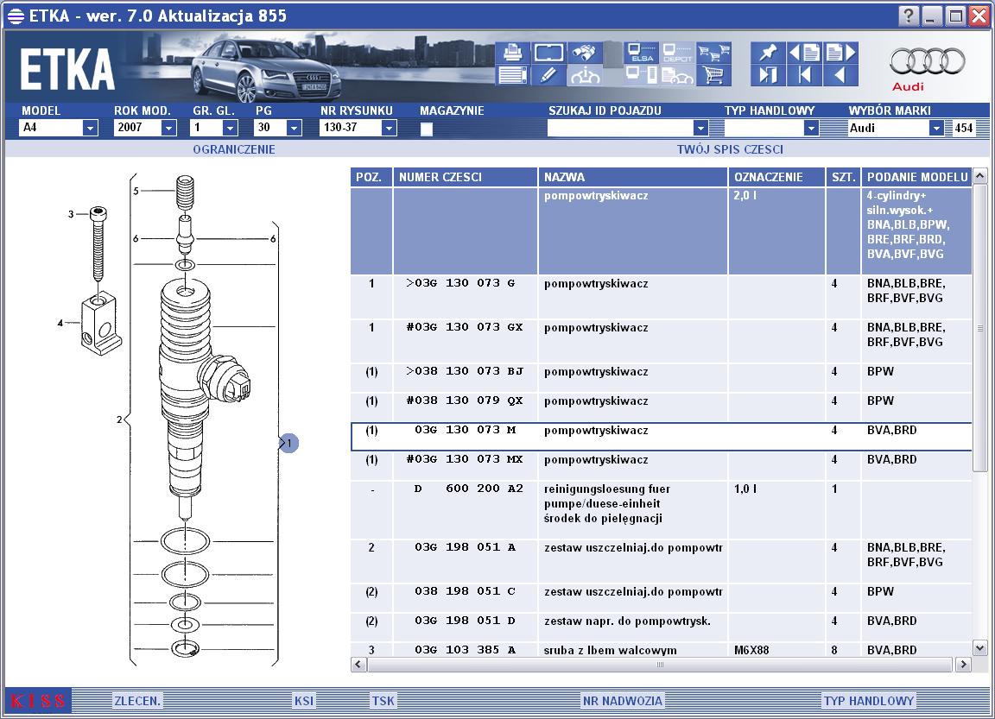
Task: Click the vertical scrollbar up arrow
Action: [979, 175]
